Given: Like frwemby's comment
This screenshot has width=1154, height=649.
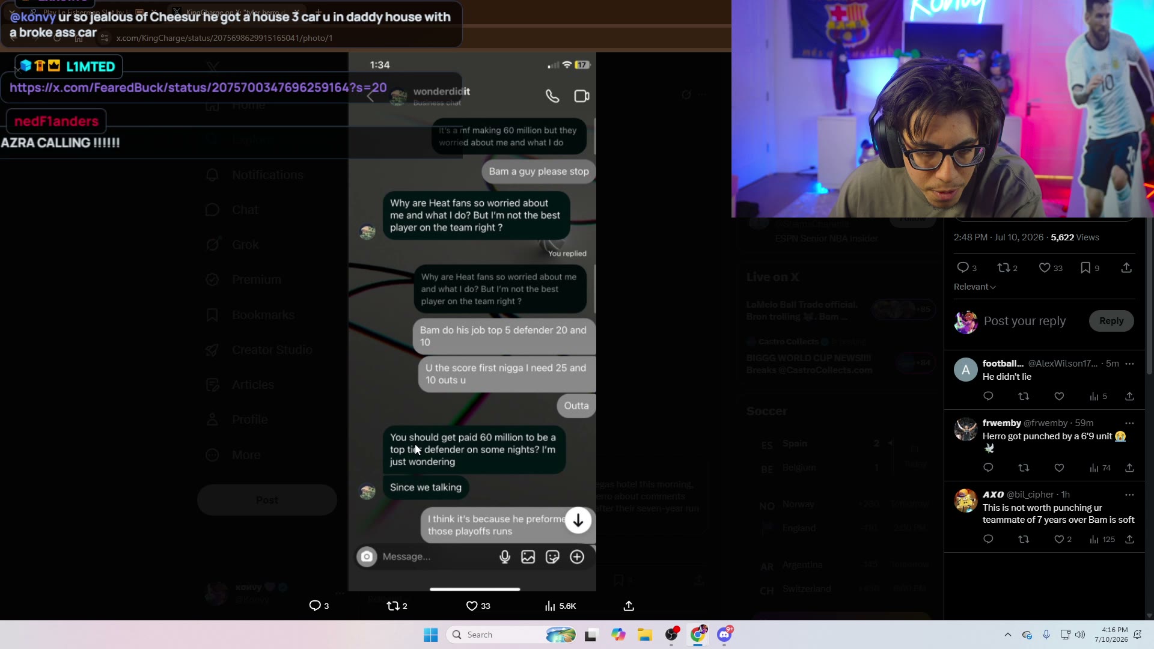Looking at the screenshot, I should pos(1059,468).
